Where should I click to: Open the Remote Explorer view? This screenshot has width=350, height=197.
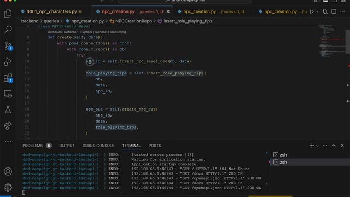(8, 94)
